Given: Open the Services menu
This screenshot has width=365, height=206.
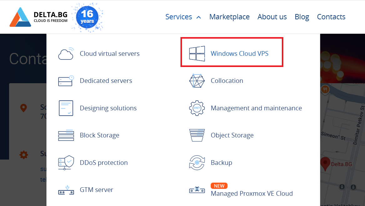Looking at the screenshot, I should click(x=179, y=17).
